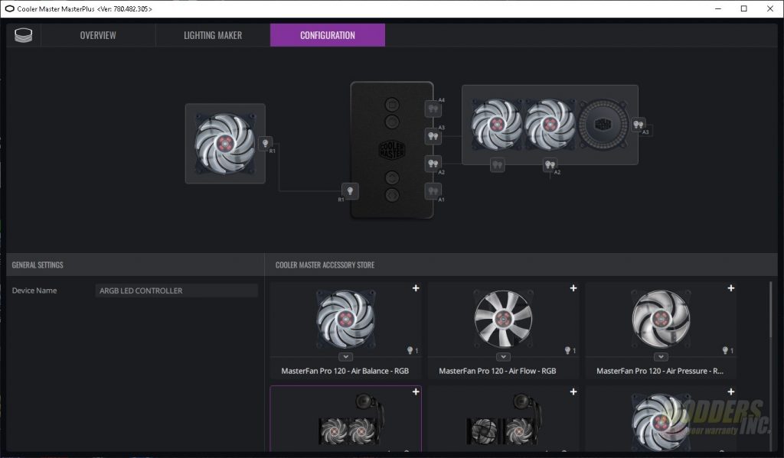Expand options under Air Balance RGB fan
The height and width of the screenshot is (458, 784).
(345, 356)
